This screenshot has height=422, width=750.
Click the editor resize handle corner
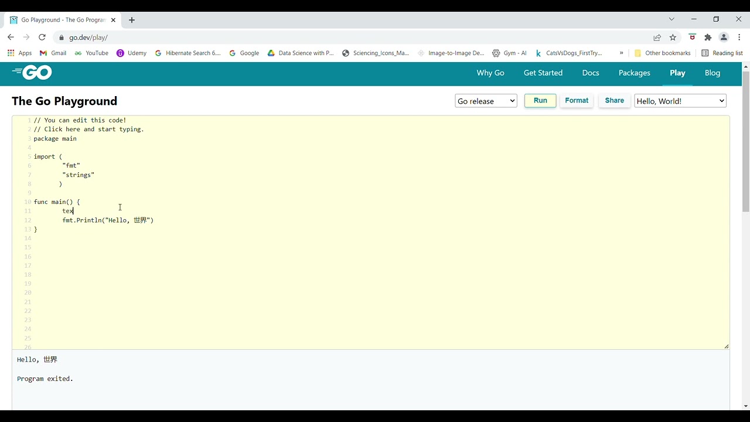point(727,346)
